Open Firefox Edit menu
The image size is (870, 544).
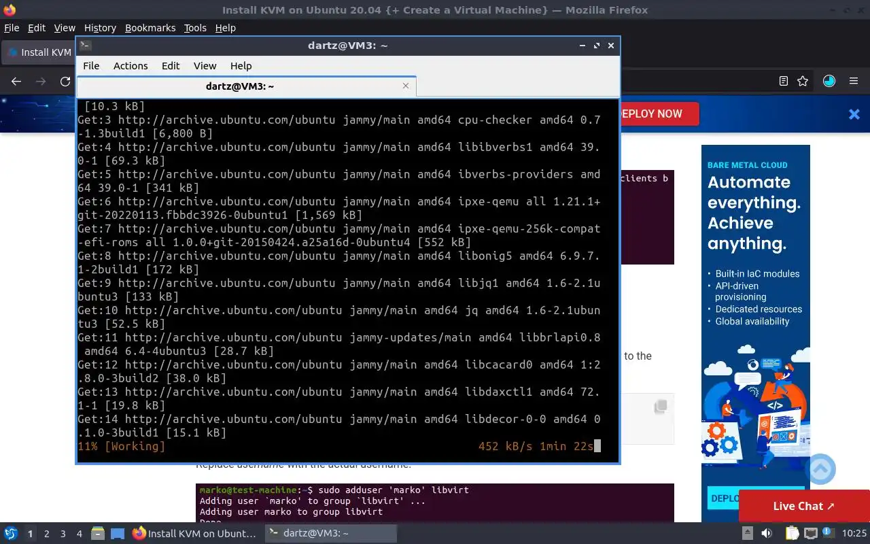coord(37,28)
